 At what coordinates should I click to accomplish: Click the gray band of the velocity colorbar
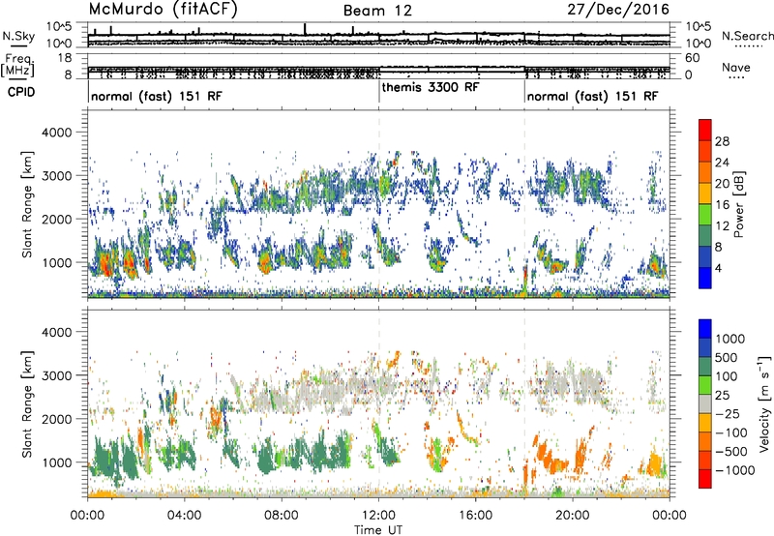[705, 404]
